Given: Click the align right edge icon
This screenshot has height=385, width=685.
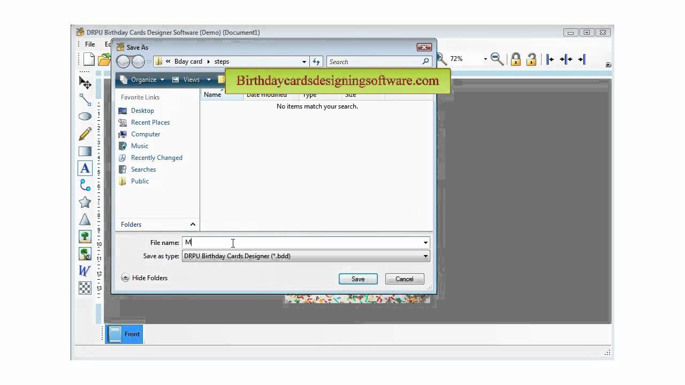Looking at the screenshot, I should tap(582, 59).
